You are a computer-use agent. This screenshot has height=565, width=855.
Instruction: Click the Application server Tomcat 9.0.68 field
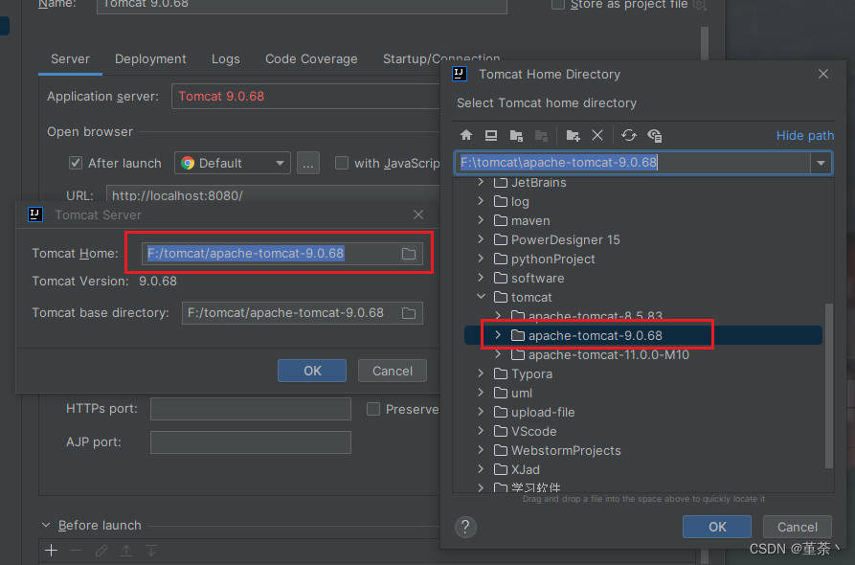click(x=305, y=97)
